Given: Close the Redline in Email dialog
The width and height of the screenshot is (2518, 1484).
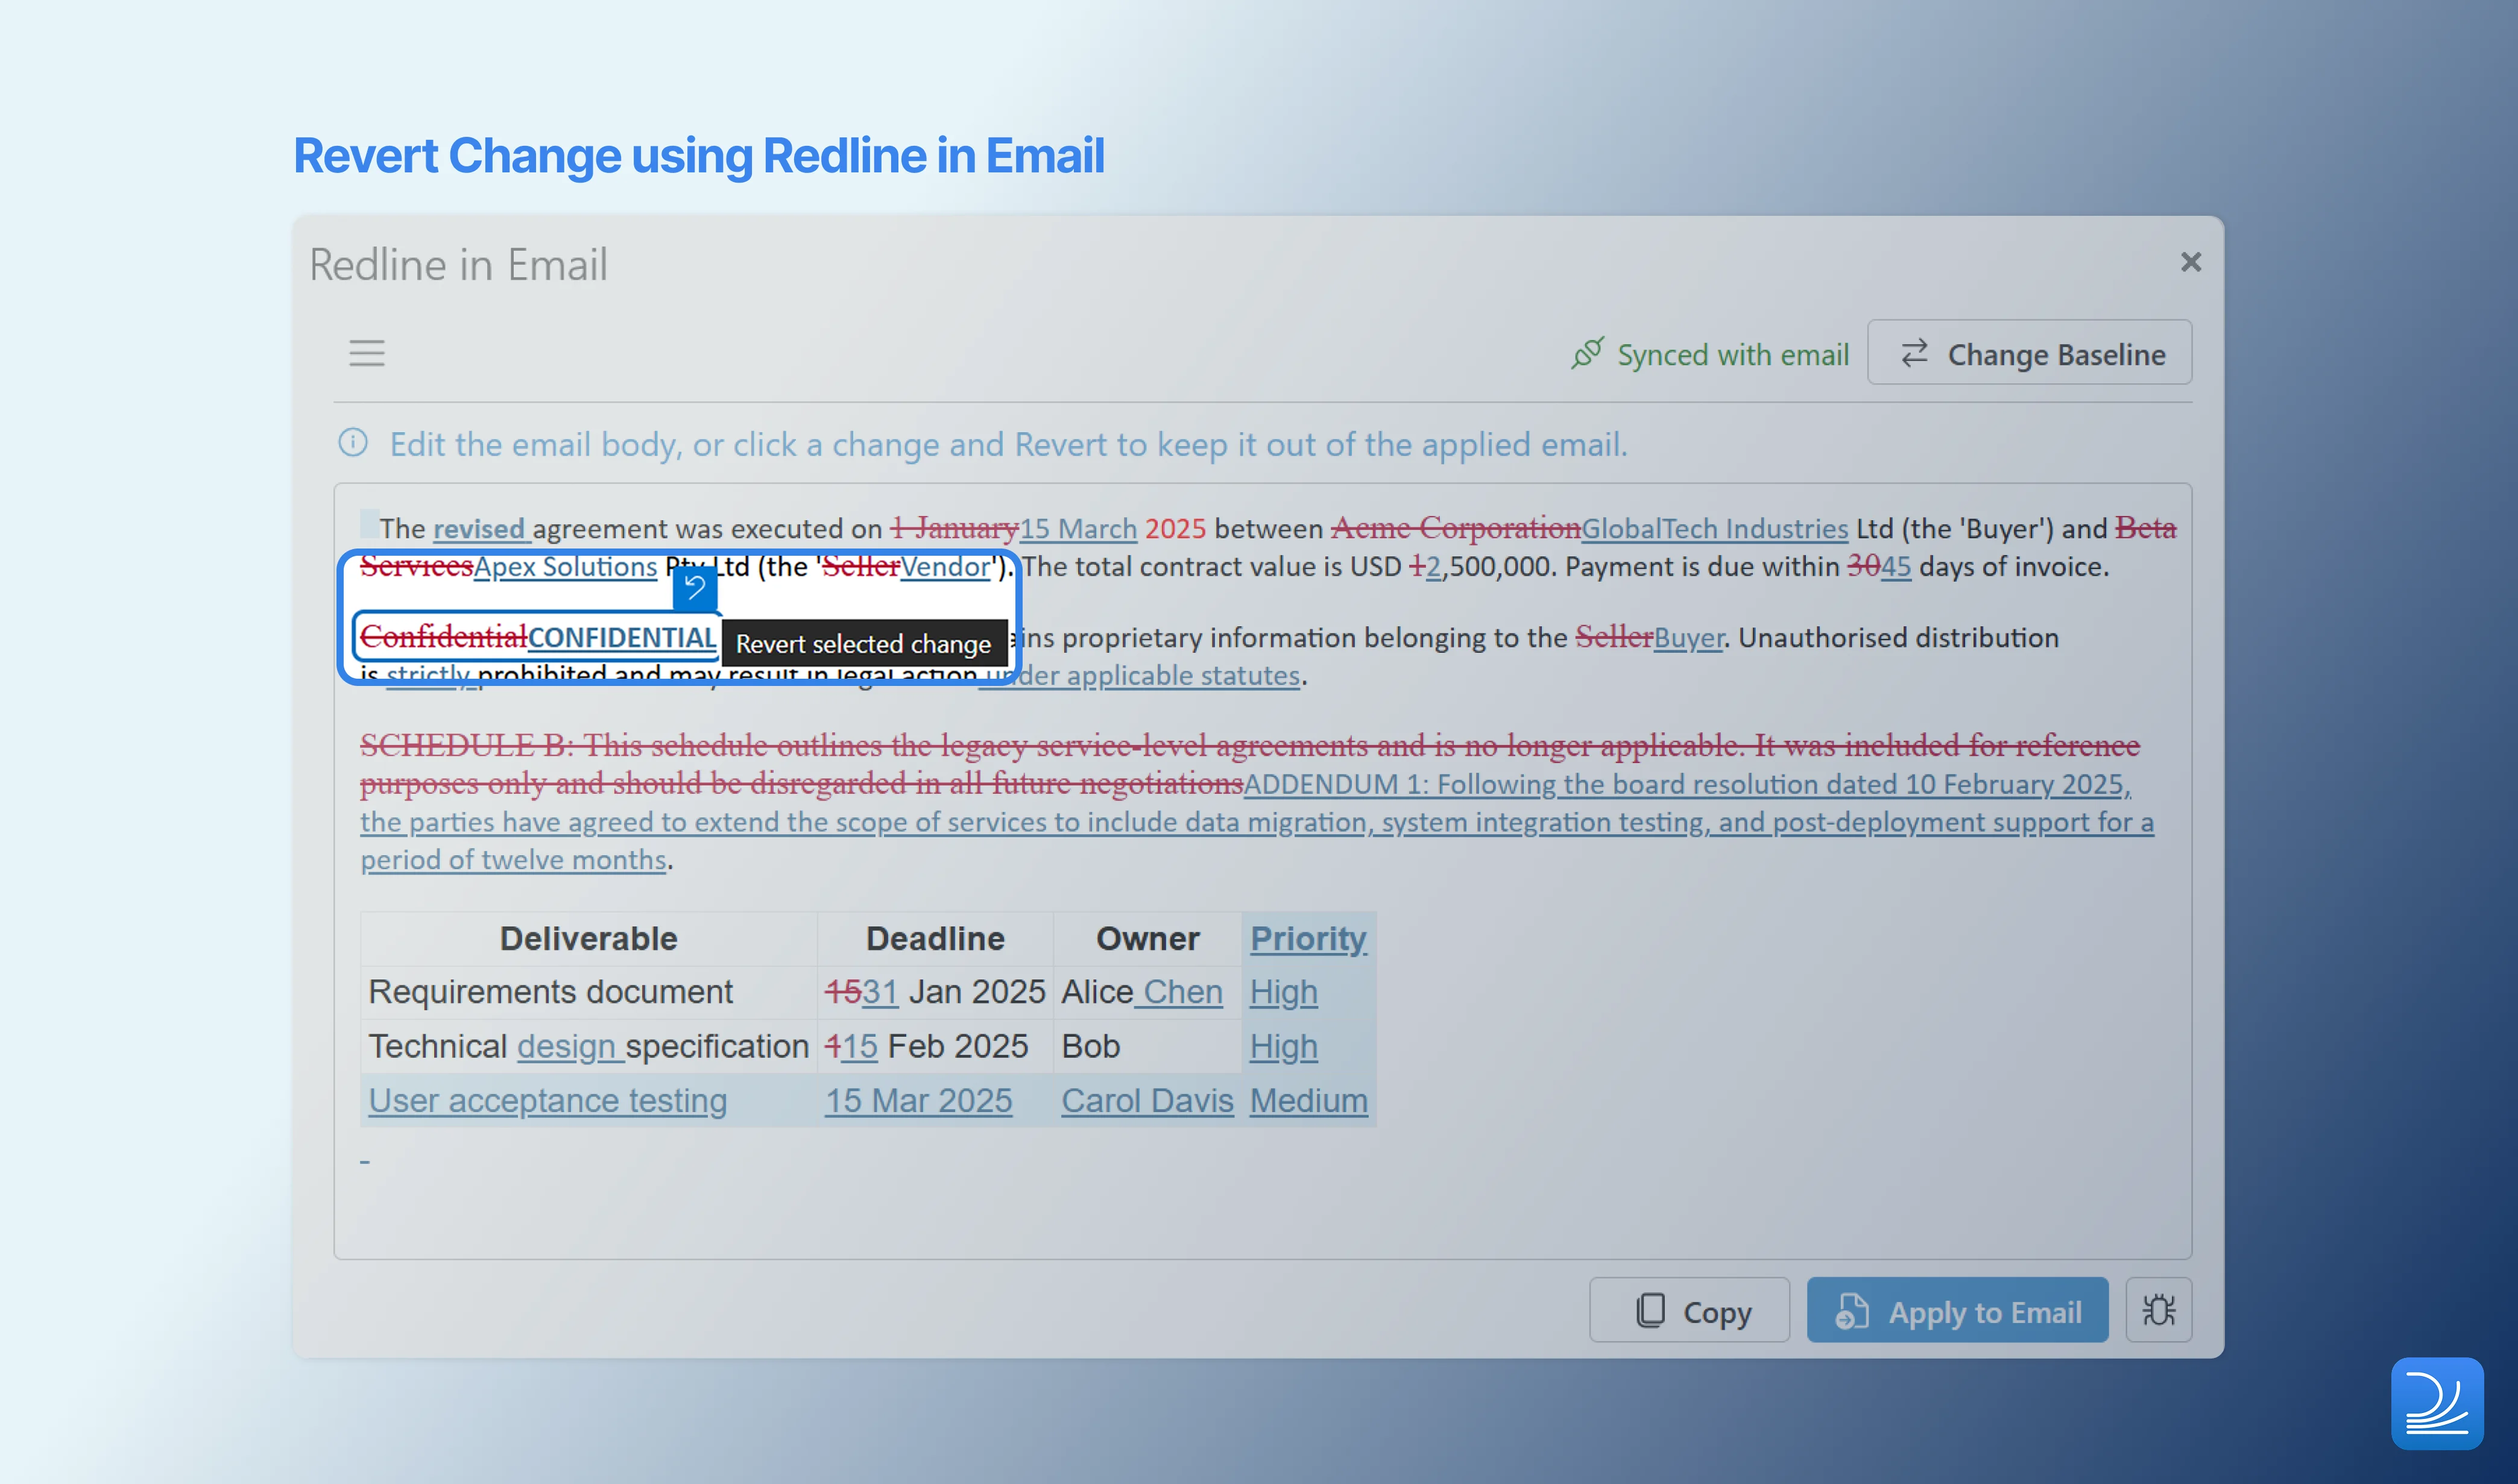Looking at the screenshot, I should (x=2190, y=262).
